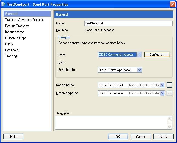This screenshot has width=177, height=143.
Task: Expand the Send handler dropdown arrow
Action: coord(140,70)
